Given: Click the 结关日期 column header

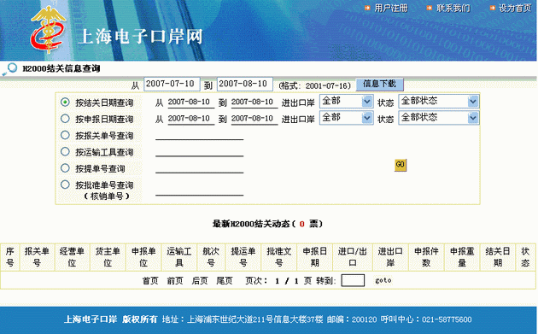Looking at the screenshot, I should (498, 257).
